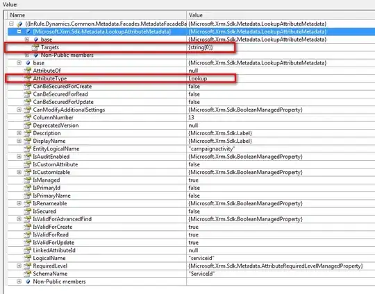
Task: Select the SchemaName row name
Action: (50, 274)
